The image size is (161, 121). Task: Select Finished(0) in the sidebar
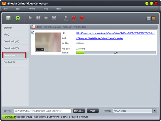pos(15,62)
